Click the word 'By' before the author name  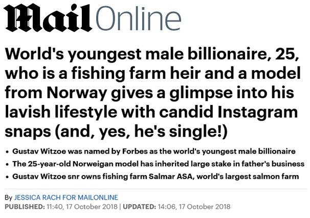(8, 198)
